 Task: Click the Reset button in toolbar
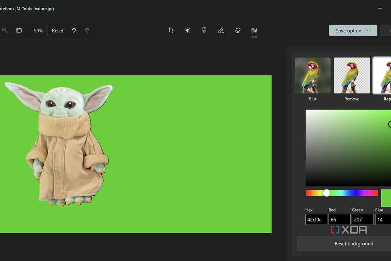point(57,31)
